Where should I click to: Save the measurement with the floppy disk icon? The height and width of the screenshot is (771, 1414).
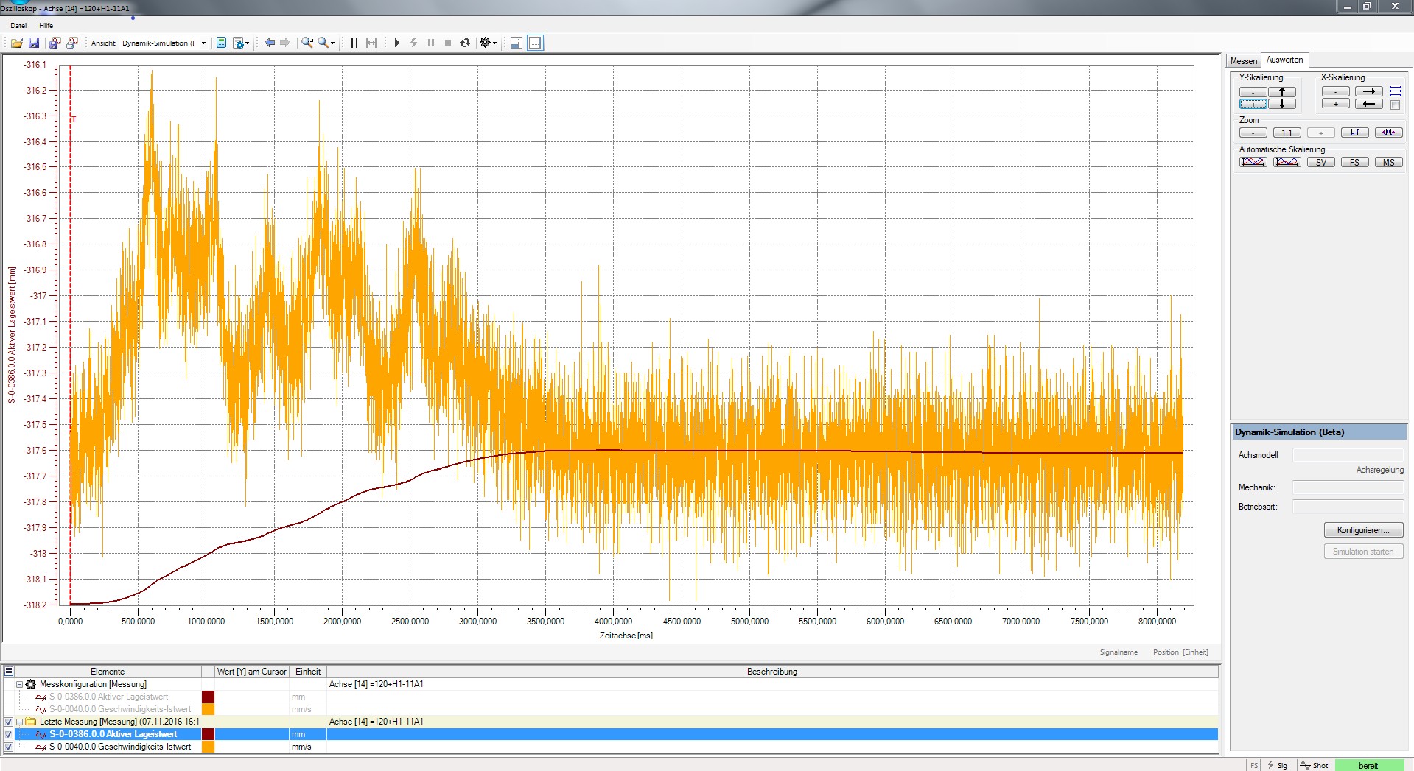point(34,43)
